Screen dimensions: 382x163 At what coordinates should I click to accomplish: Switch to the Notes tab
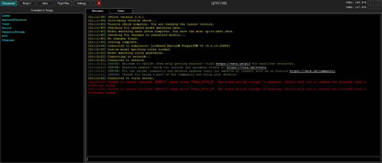[121, 11]
